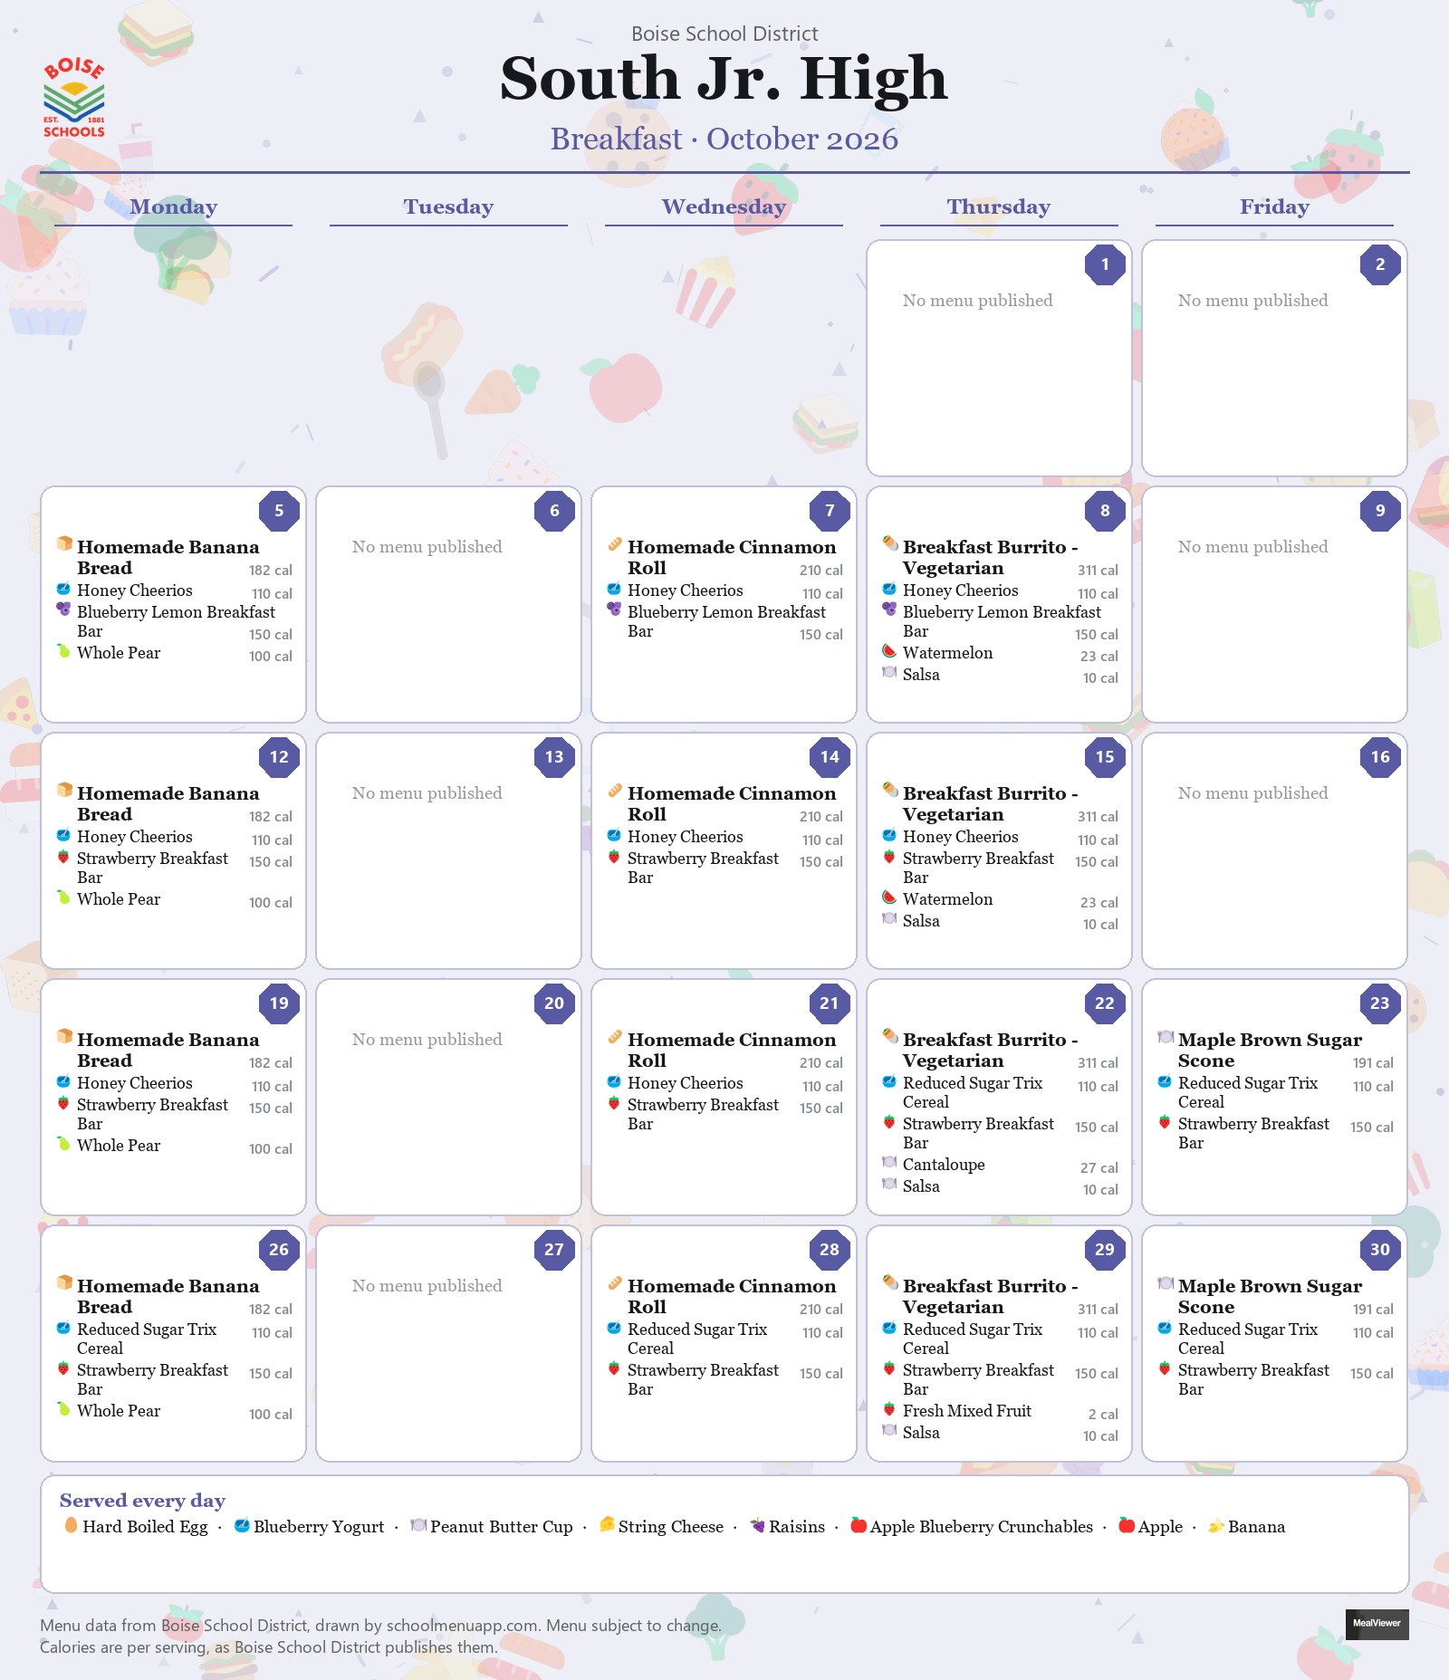1449x1680 pixels.
Task: Click No menu published on October 13
Action: point(427,793)
